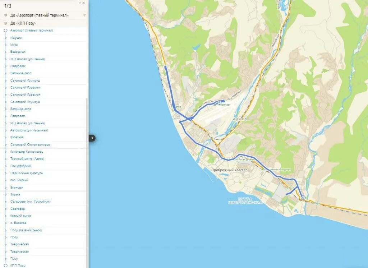This screenshot has height=268, width=368.
Task: Open the Зорька stop
Action: (15, 195)
